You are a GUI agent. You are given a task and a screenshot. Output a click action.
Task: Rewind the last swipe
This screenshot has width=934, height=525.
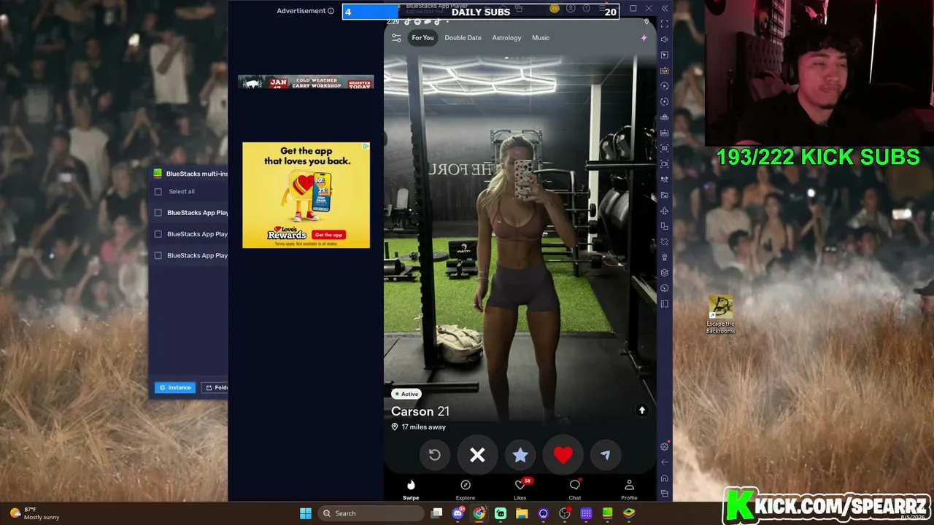[434, 455]
